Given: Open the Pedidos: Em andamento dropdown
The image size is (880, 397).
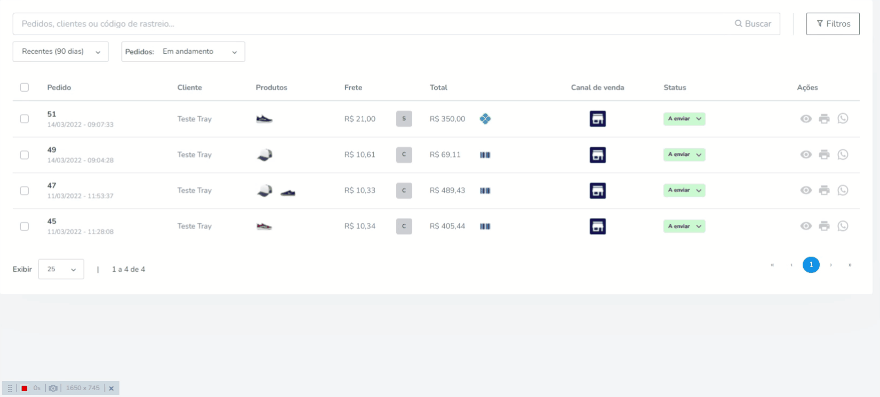Looking at the screenshot, I should click(x=183, y=52).
